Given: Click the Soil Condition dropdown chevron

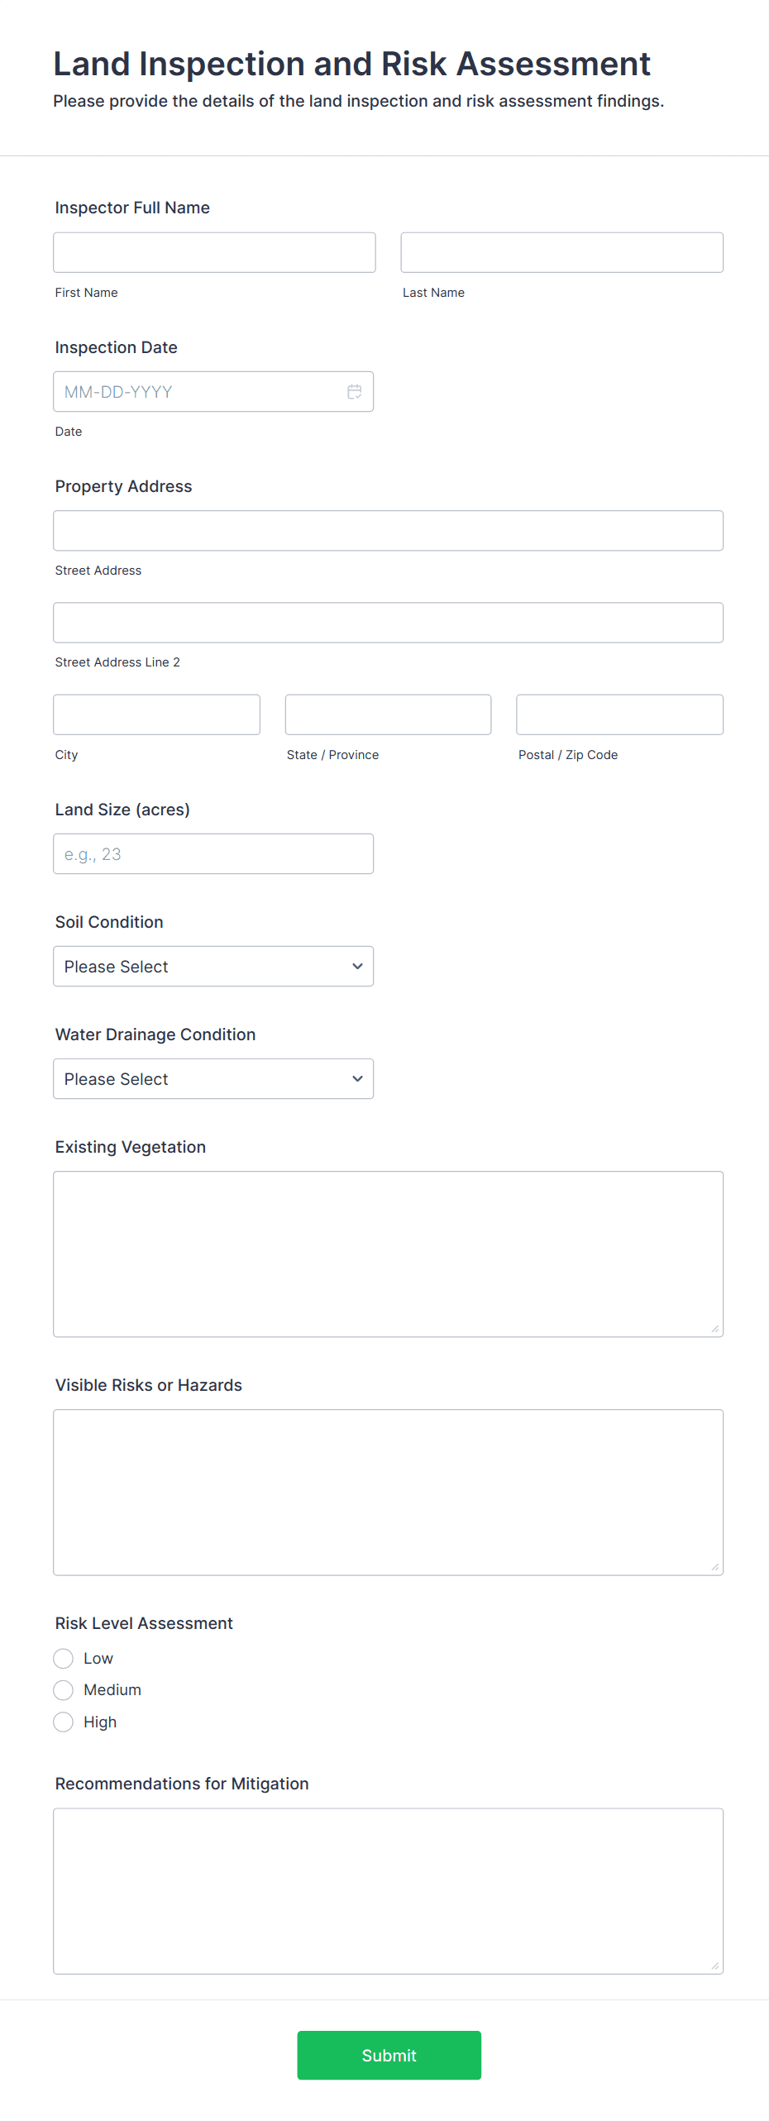Looking at the screenshot, I should [x=357, y=967].
